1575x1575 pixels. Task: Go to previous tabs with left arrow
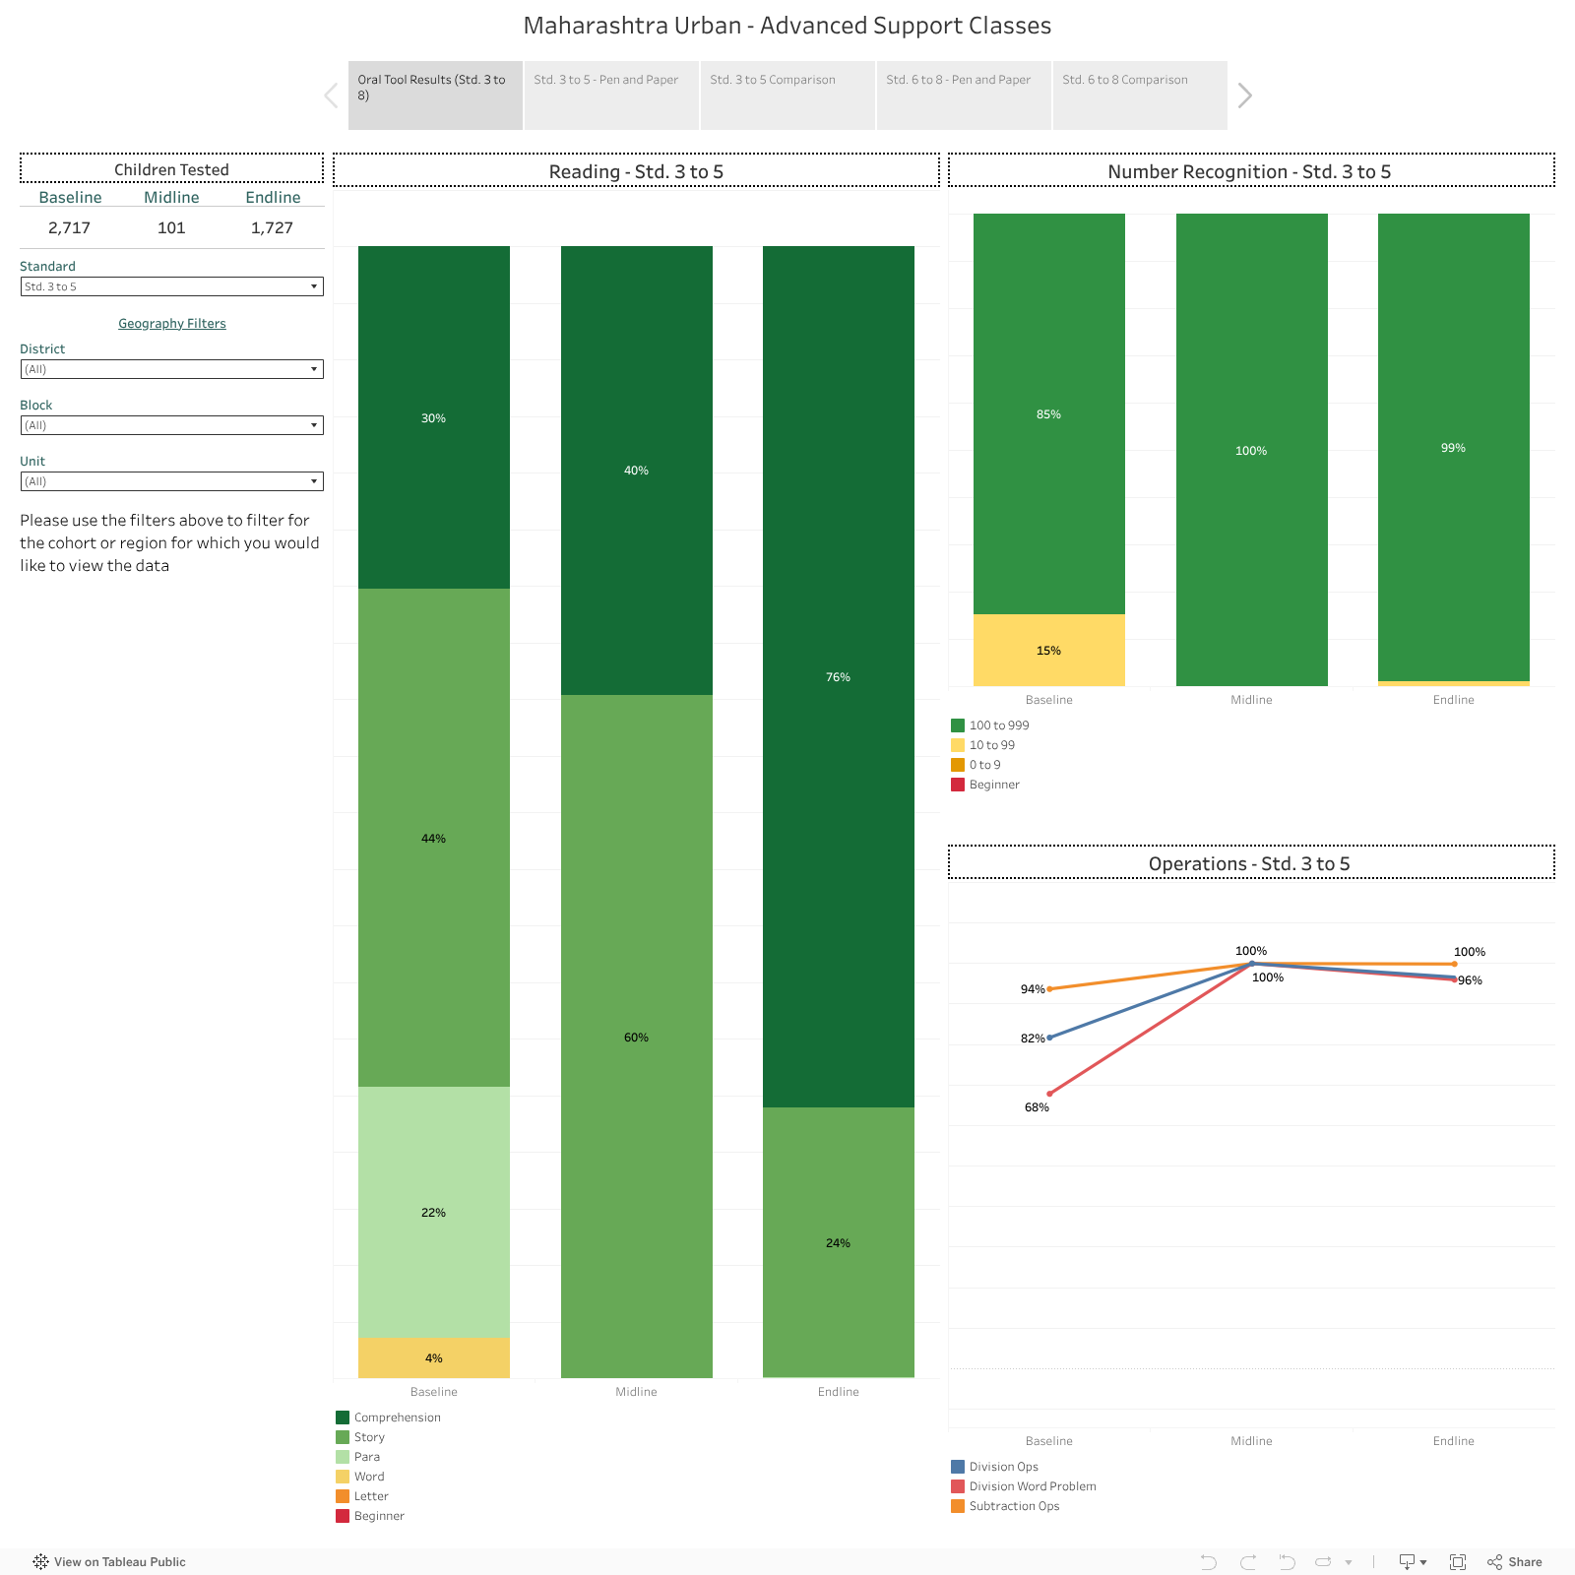coord(331,95)
